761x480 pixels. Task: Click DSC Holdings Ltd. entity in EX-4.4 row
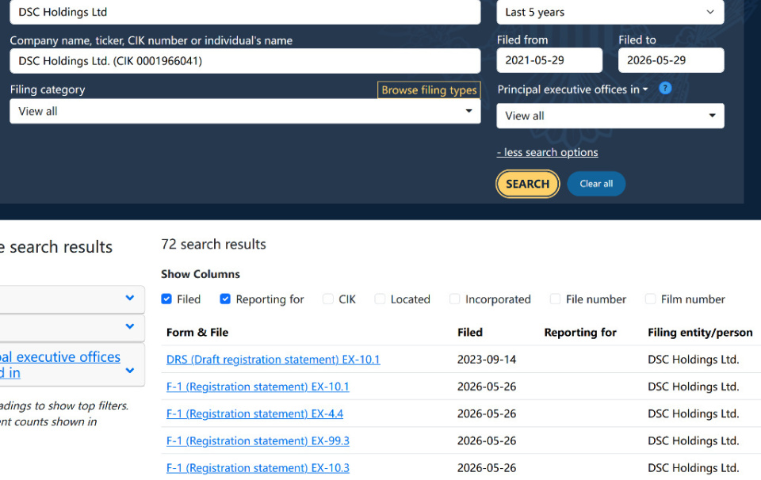tap(693, 413)
